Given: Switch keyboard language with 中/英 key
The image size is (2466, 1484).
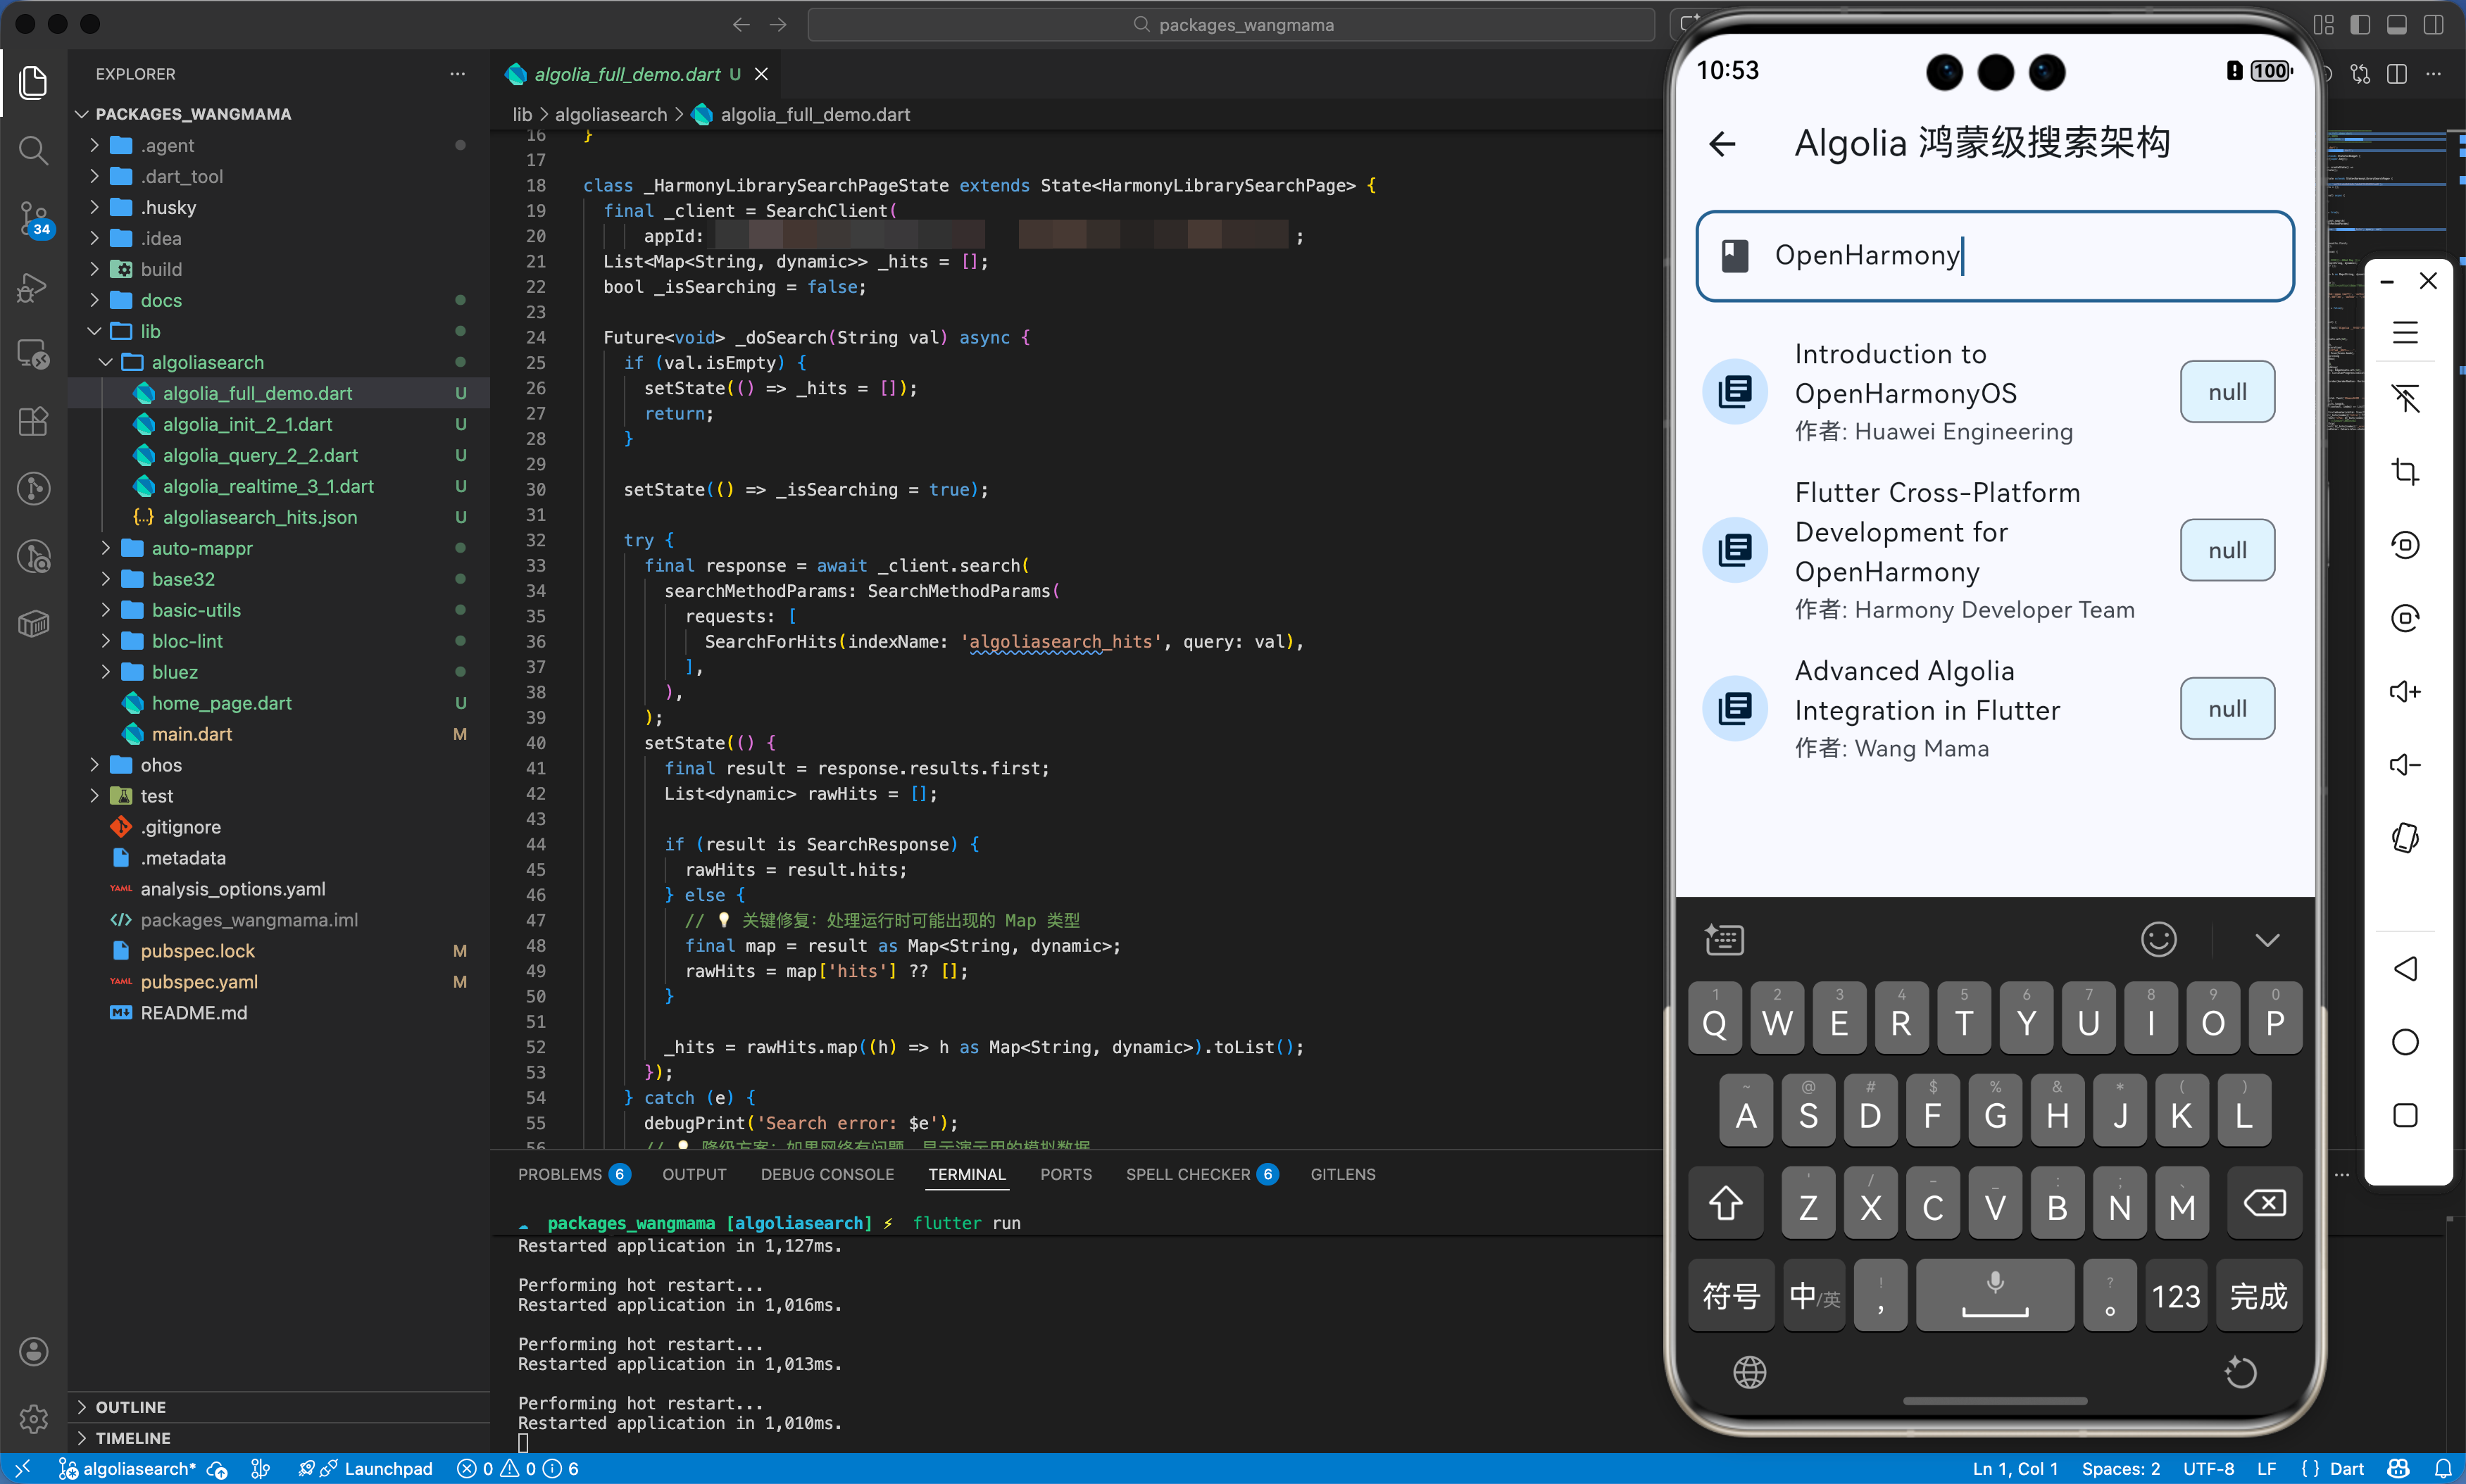Looking at the screenshot, I should (x=1814, y=1296).
